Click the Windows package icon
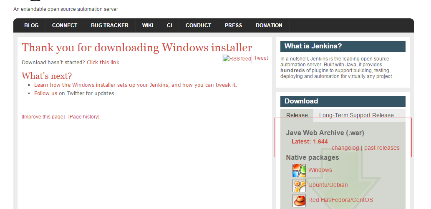Image resolution: width=431 pixels, height=209 pixels. (299, 171)
